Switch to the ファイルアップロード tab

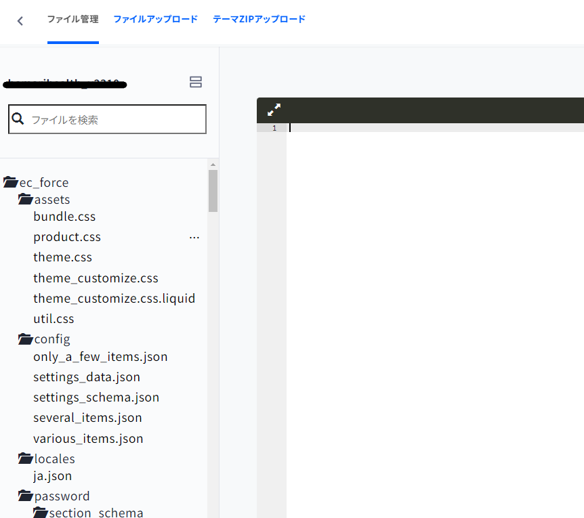point(155,20)
